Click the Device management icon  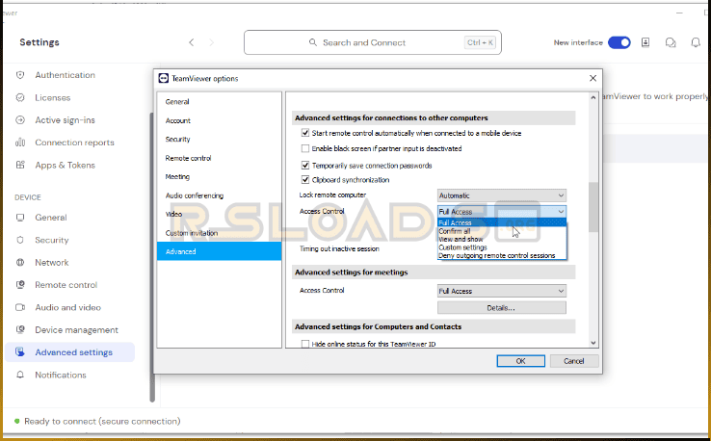(20, 329)
